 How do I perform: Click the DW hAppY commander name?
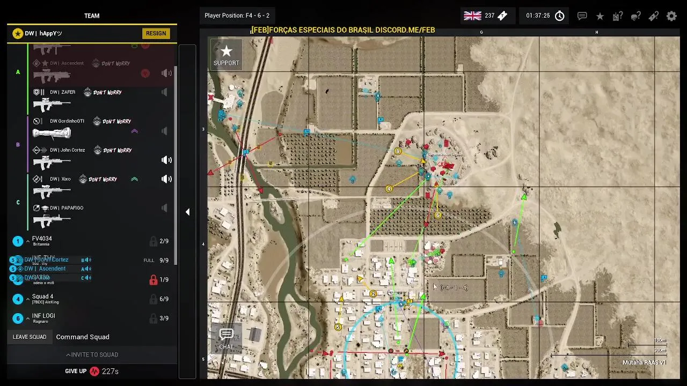[x=43, y=33]
